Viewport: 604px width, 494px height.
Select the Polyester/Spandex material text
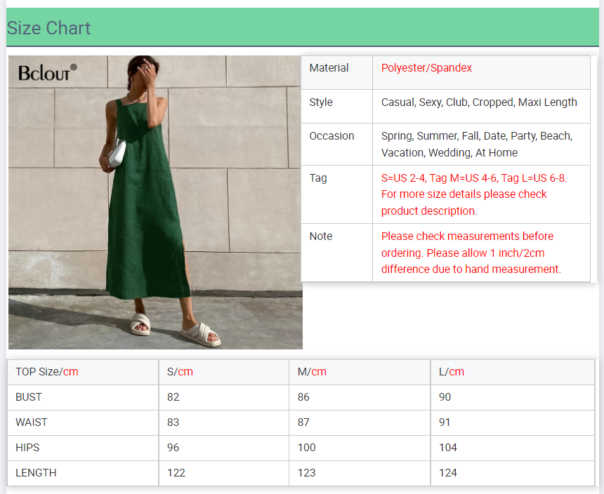pyautogui.click(x=426, y=68)
